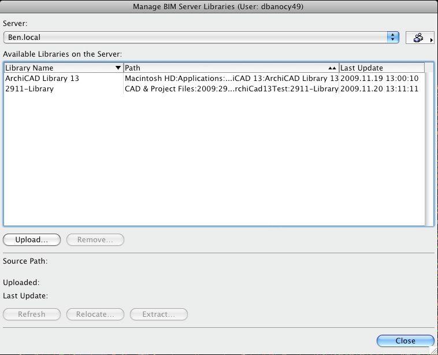Click the Extract... button

[159, 314]
